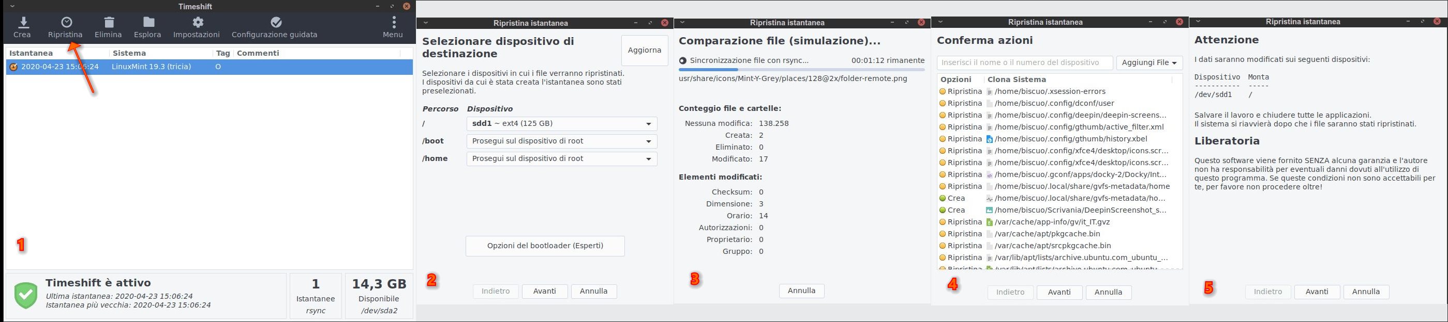Click the snapshot icon beside 2020-04-23 15:06:24 row

14,67
